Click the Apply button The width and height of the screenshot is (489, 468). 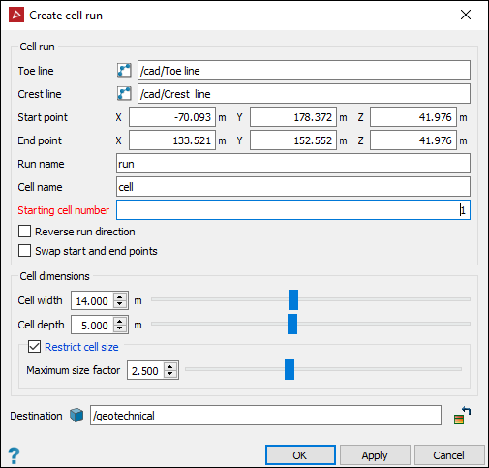coord(375,455)
